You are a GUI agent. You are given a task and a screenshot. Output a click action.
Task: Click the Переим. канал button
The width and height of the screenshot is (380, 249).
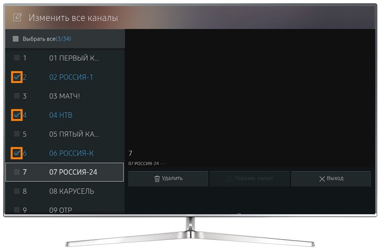pos(250,179)
